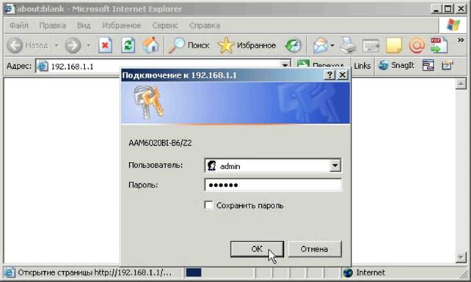
Task: Expand the address bar dropdown arrow
Action: [285, 64]
